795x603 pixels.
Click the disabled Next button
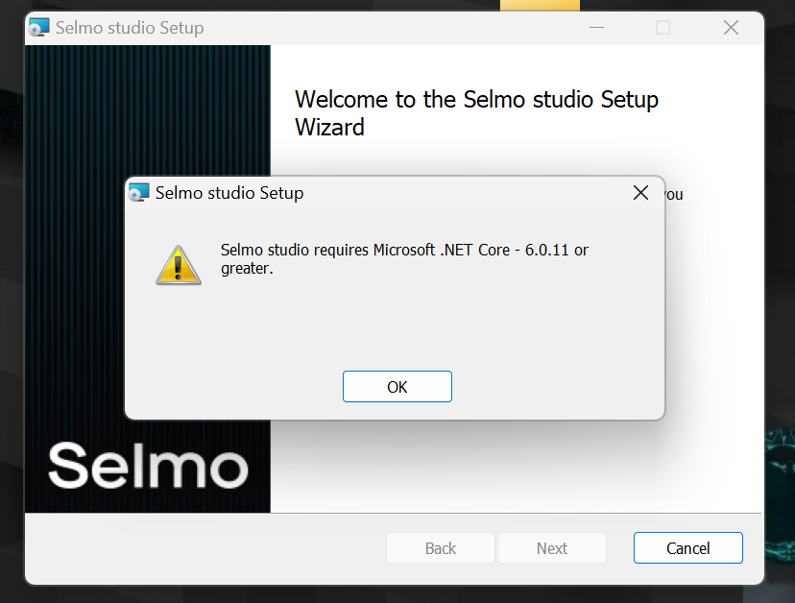coord(552,547)
